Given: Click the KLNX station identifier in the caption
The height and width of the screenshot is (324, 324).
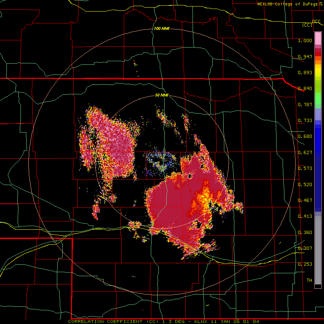Looking at the screenshot, I should coord(202,321).
